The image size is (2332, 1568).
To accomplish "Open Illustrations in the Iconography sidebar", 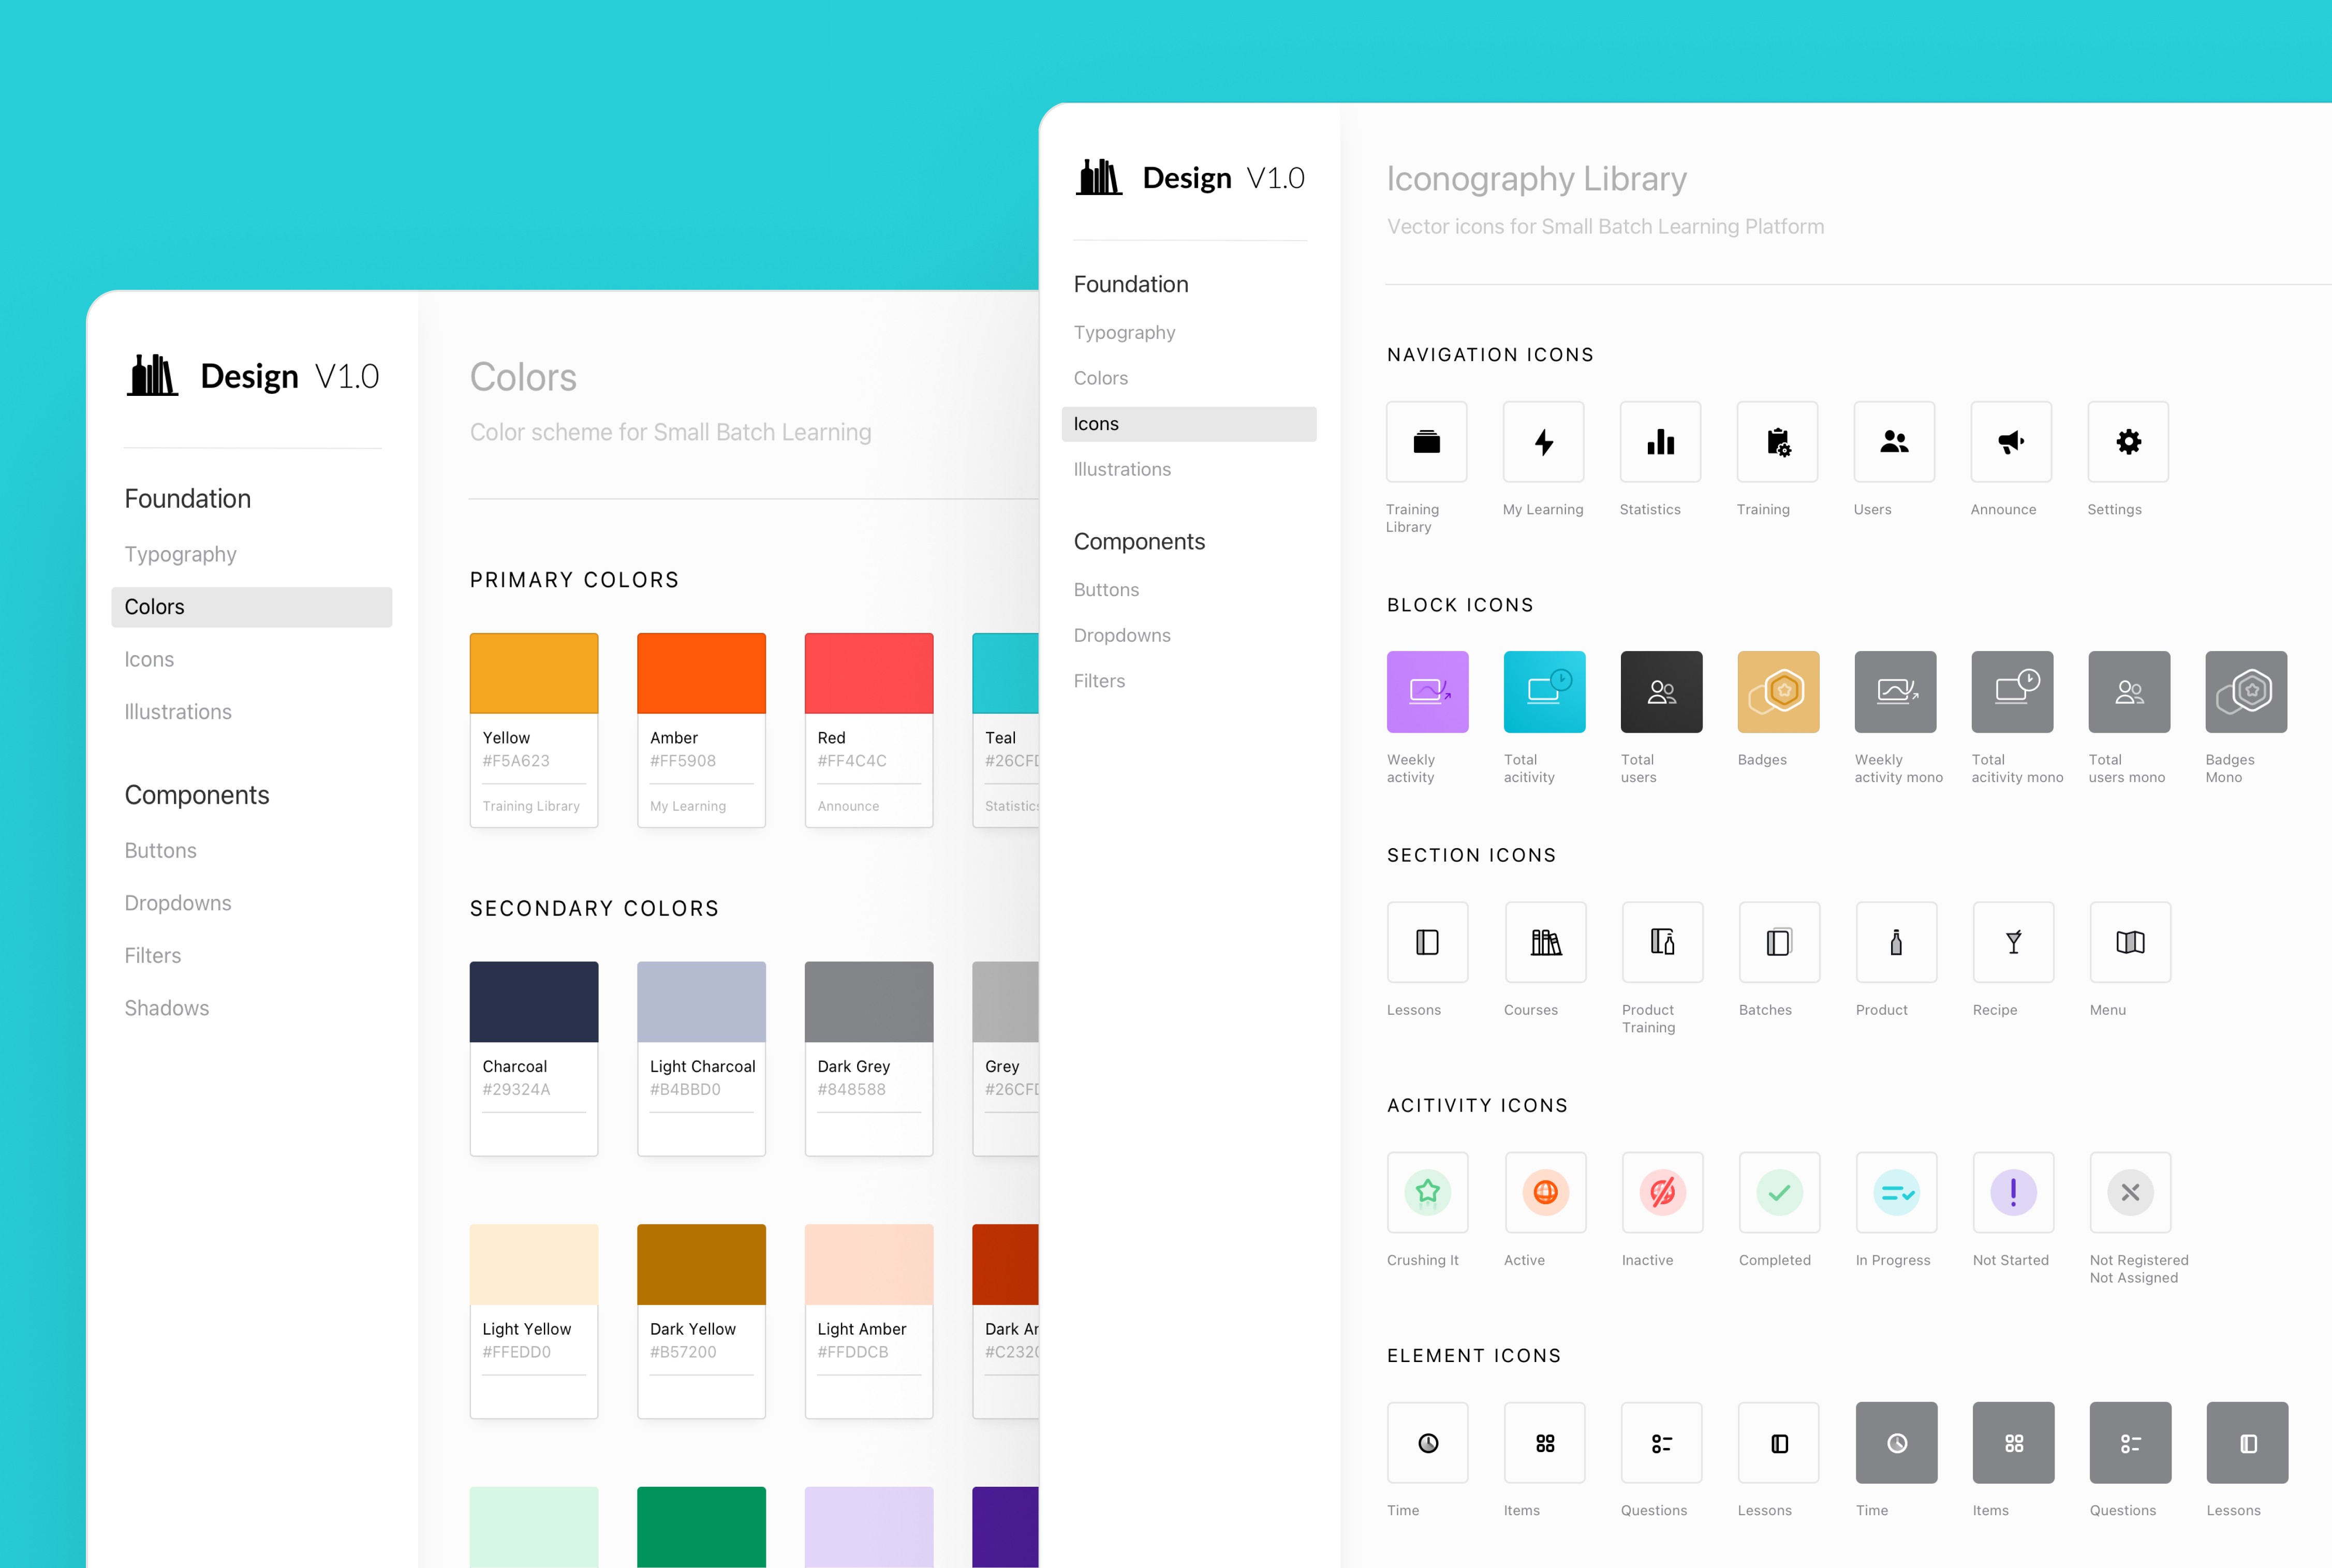I will click(1122, 469).
